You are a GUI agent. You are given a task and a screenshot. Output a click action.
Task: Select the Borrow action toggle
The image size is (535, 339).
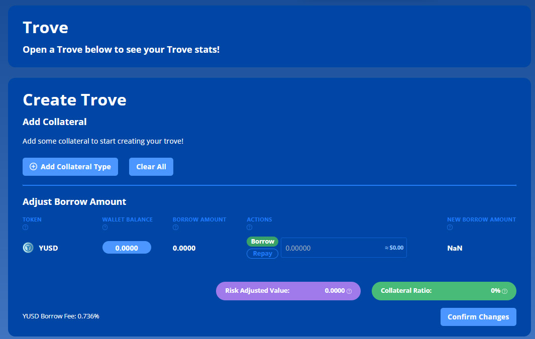point(262,242)
